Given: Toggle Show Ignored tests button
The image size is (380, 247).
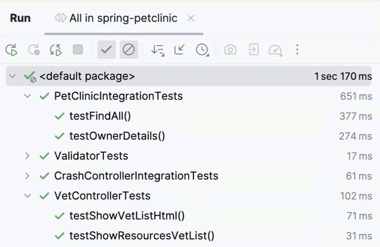Looking at the screenshot, I should pyautogui.click(x=129, y=49).
